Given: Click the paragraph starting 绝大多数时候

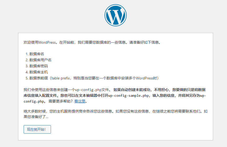Looking at the screenshot, I should 116,114.
